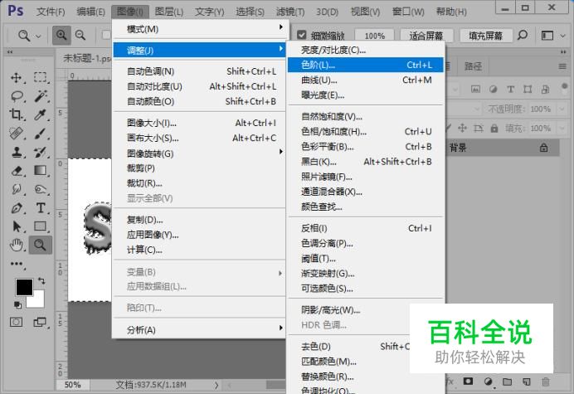Select the Zoom tool in toolbox
574x394 pixels.
(41, 245)
